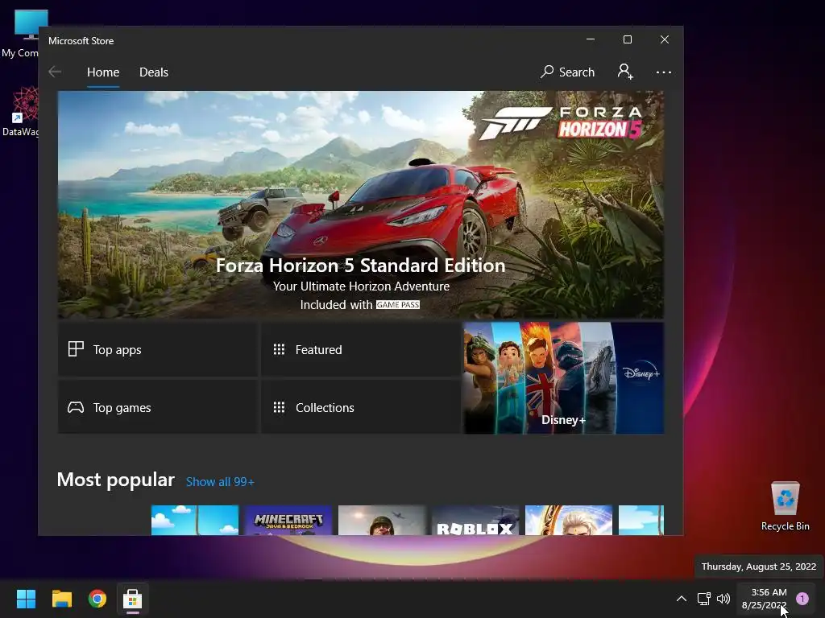Select the DataWag desktop shortcut
Image resolution: width=825 pixels, height=618 pixels.
(x=19, y=111)
